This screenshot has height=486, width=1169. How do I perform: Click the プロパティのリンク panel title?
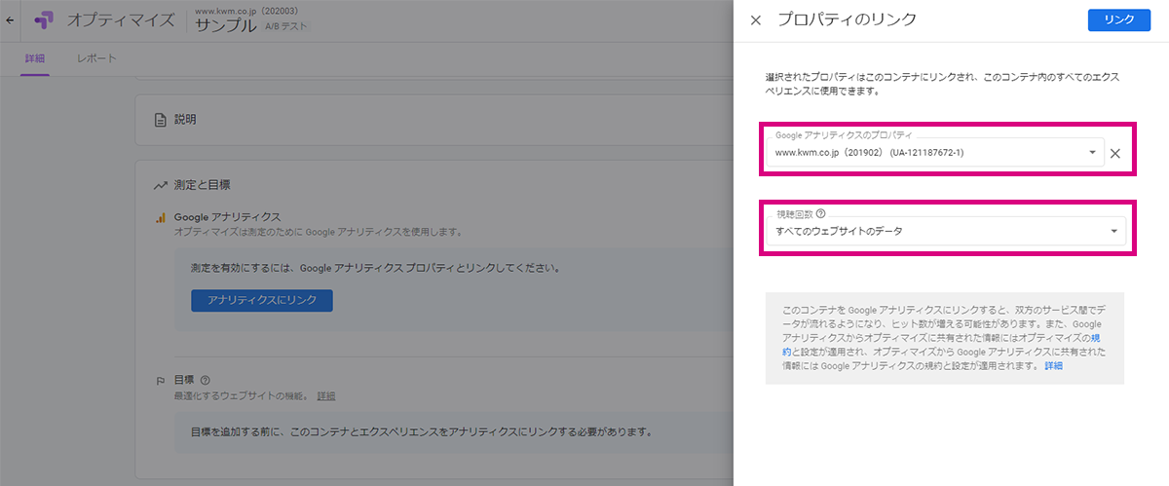tap(847, 19)
